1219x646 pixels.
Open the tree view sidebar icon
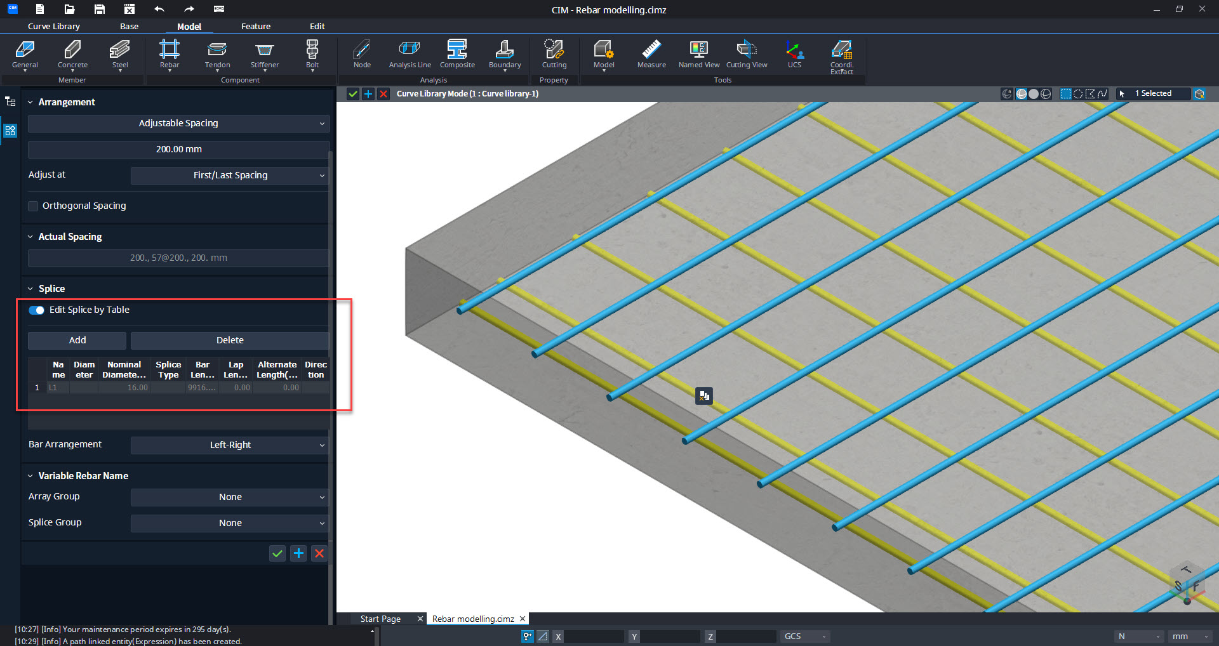pos(10,102)
